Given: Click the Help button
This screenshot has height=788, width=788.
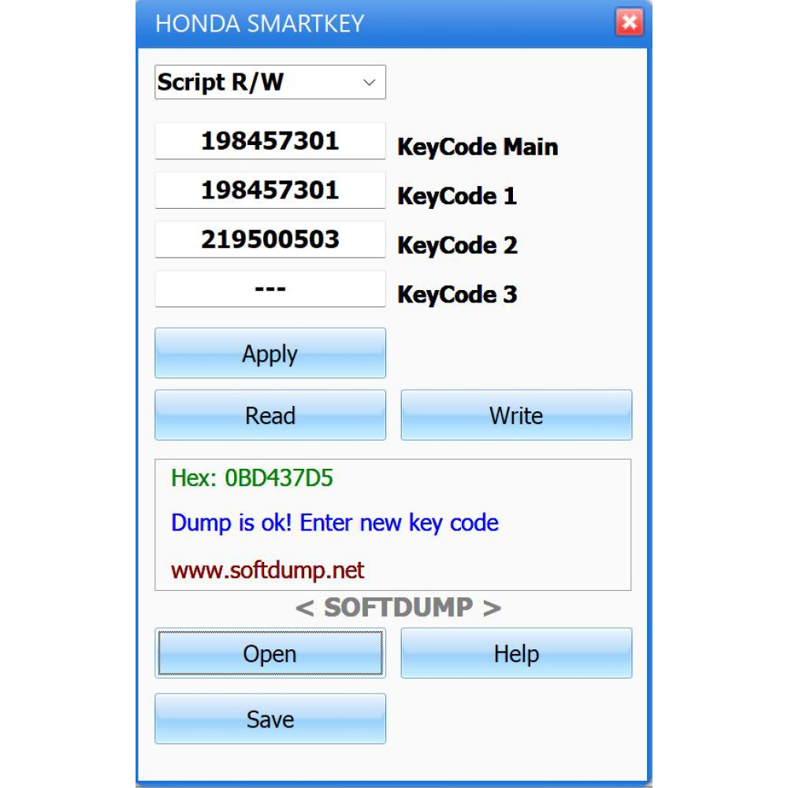Looking at the screenshot, I should tap(516, 652).
